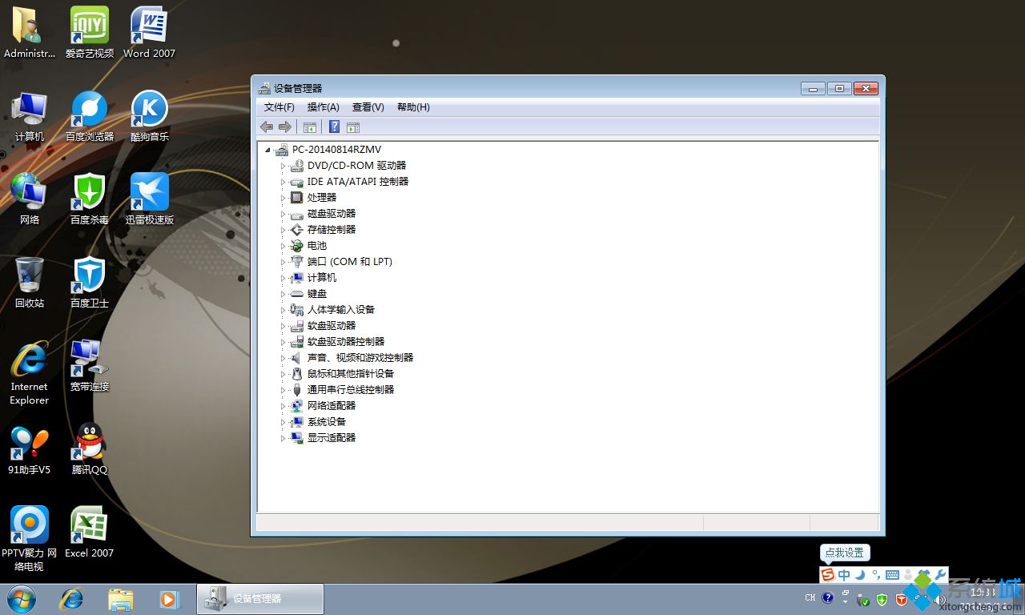
Task: Open the 文件(F) menu
Action: [x=279, y=107]
